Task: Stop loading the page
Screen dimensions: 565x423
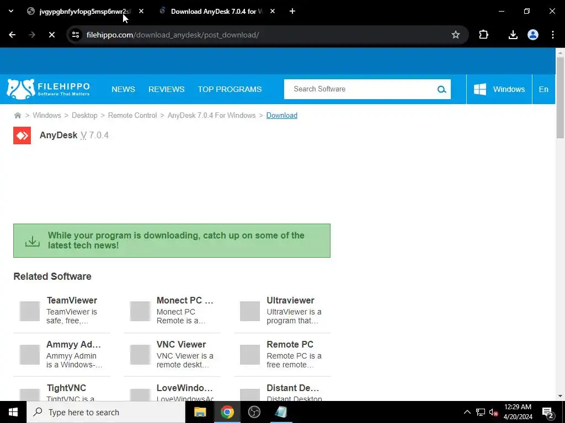Action: [x=51, y=35]
